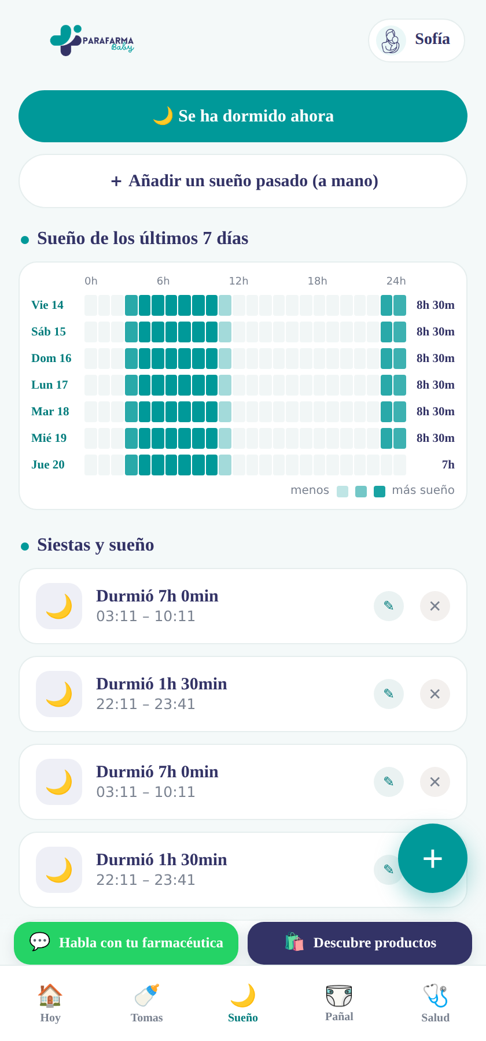The image size is (486, 1041).
Task: Chat via Habla con tu farmacéutica
Action: click(126, 943)
